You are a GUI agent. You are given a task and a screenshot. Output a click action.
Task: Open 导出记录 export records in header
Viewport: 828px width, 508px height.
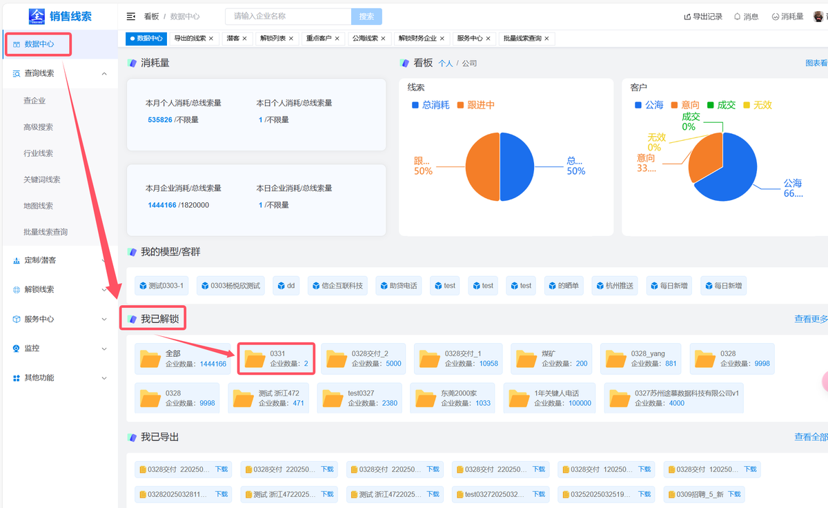pyautogui.click(x=702, y=17)
